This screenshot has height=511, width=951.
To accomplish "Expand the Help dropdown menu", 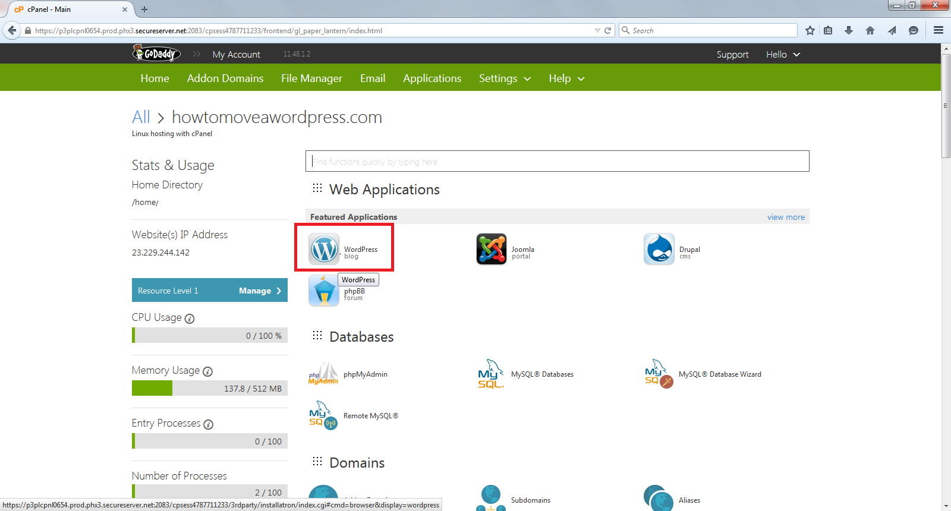I will (x=566, y=78).
